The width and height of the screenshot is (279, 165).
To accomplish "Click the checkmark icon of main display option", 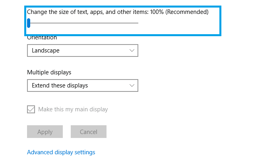I will pyautogui.click(x=31, y=109).
